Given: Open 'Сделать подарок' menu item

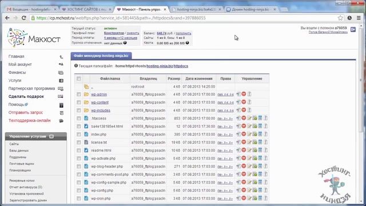Looking at the screenshot, I should pyautogui.click(x=26, y=97).
